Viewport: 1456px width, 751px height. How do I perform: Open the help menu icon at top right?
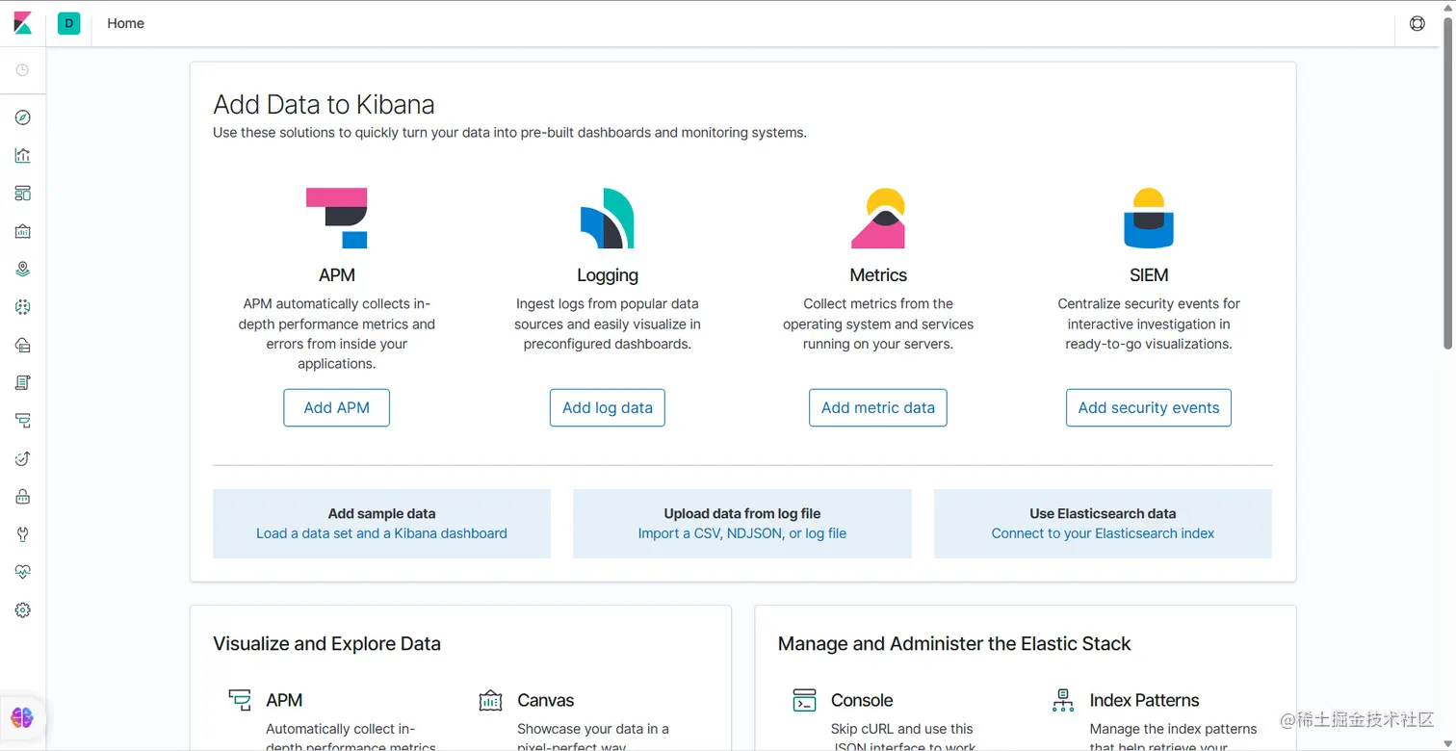1417,23
